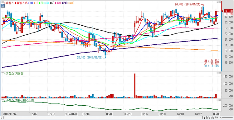This screenshot has height=120, width=234.
Task: Select the 10-day moving average legend
Action: point(31,3)
